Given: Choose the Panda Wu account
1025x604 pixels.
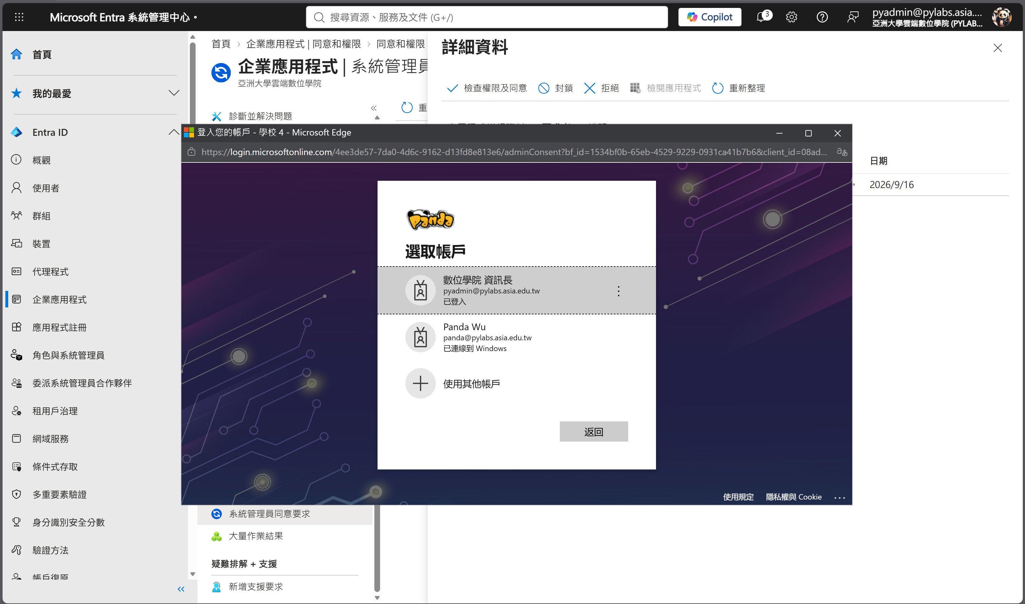Looking at the screenshot, I should 516,337.
